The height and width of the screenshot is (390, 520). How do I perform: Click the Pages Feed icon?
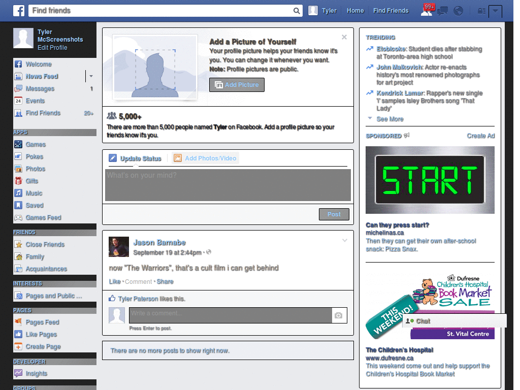18,322
